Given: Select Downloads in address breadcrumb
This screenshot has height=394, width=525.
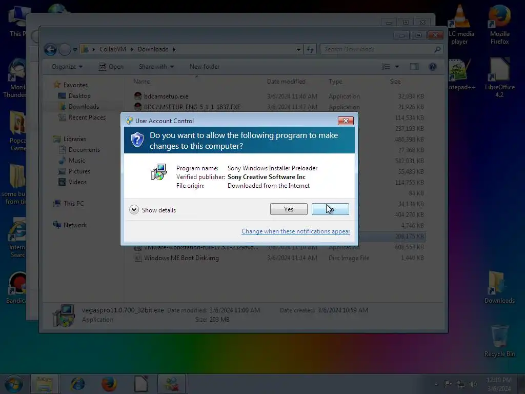Looking at the screenshot, I should click(x=153, y=49).
